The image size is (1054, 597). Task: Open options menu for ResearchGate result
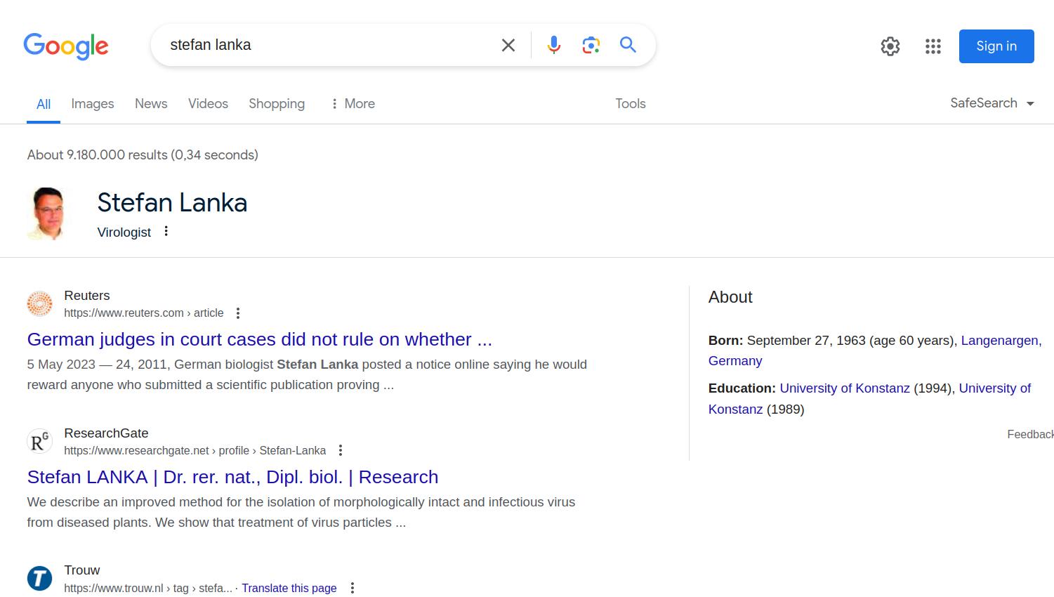[x=341, y=450]
